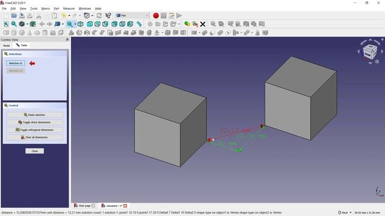The image size is (385, 216).
Task: Click the Reset selection button
Action: click(35, 115)
